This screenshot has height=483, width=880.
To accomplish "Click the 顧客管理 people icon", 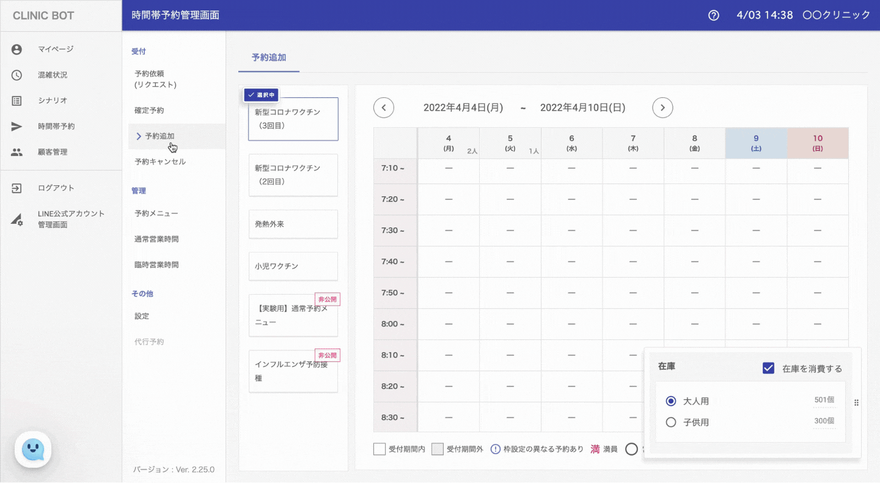I will click(x=16, y=152).
